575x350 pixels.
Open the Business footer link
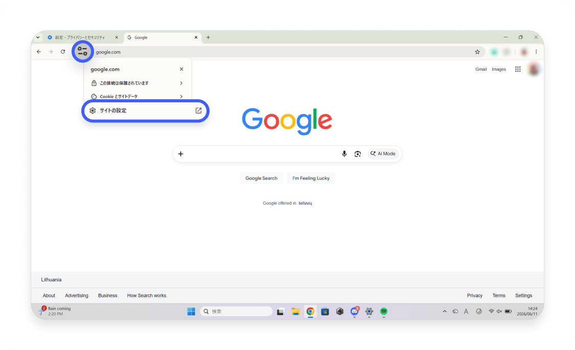[x=107, y=296]
